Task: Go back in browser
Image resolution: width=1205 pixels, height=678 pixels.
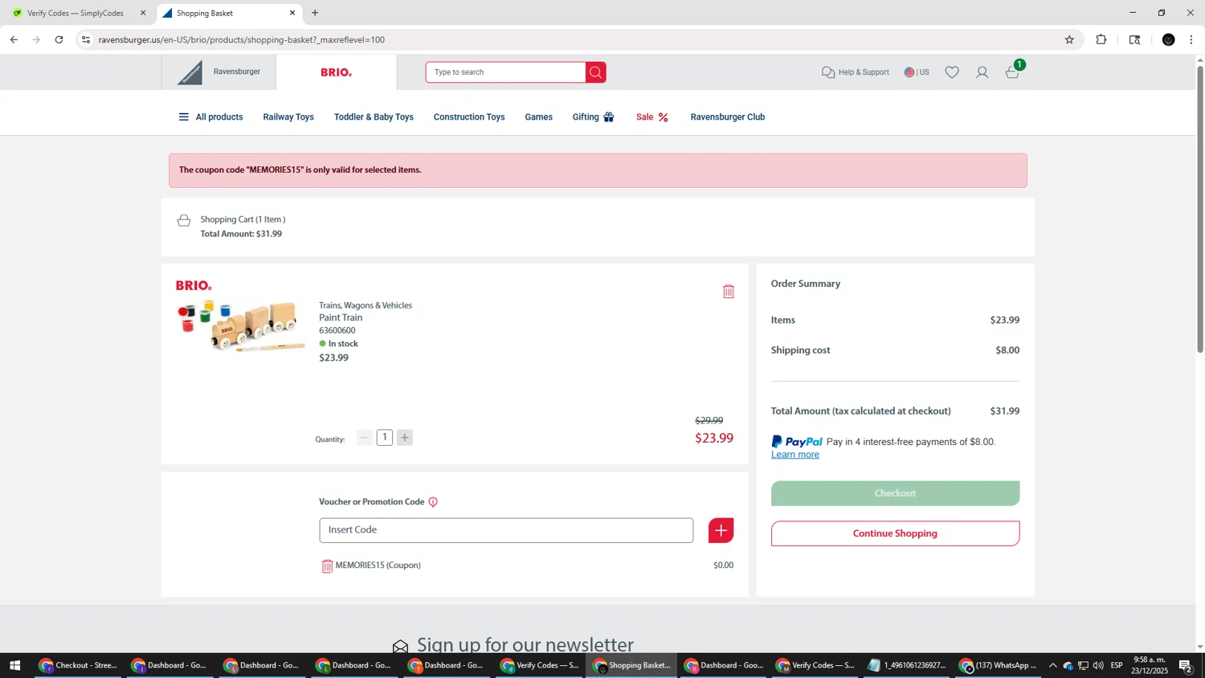Action: coord(14,39)
